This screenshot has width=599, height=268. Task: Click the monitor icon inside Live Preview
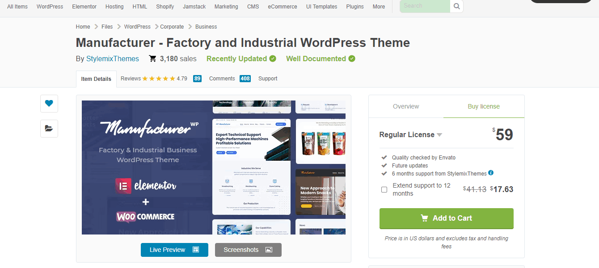pos(195,250)
